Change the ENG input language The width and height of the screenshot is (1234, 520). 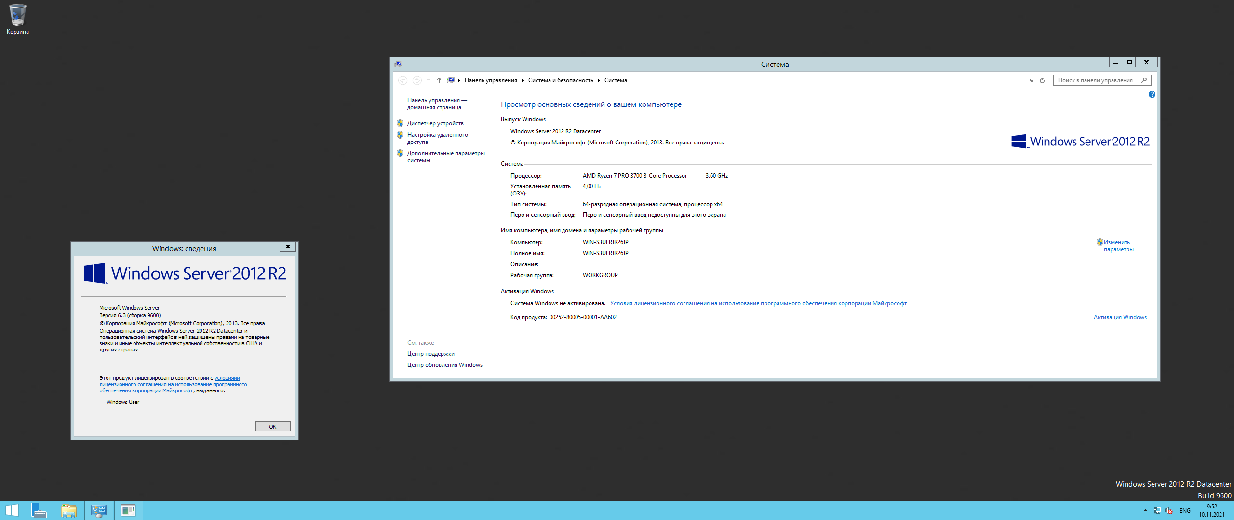tap(1185, 510)
